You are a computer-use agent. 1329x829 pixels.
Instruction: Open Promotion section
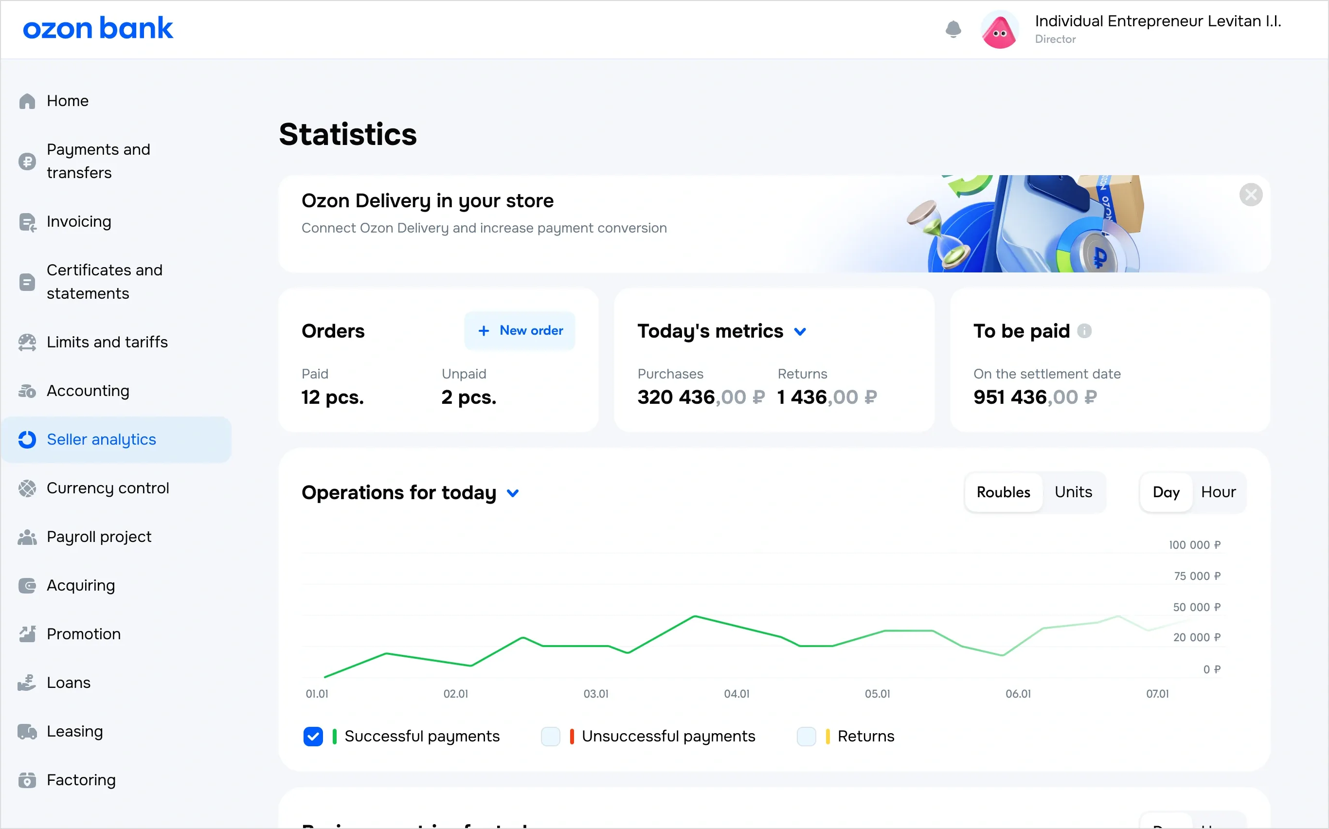tap(116, 634)
